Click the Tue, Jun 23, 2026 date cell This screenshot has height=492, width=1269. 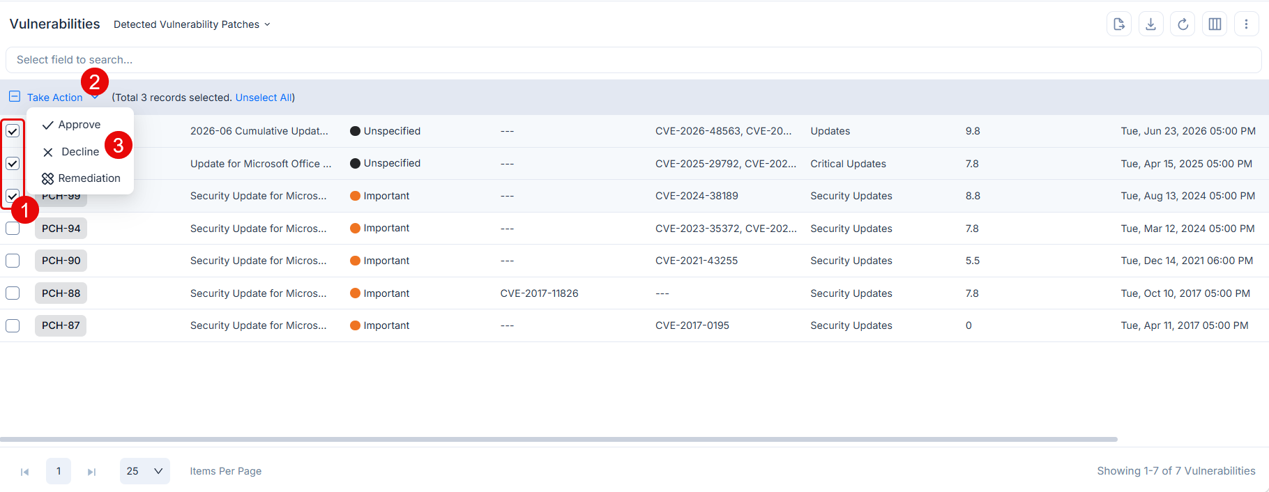coord(1188,131)
